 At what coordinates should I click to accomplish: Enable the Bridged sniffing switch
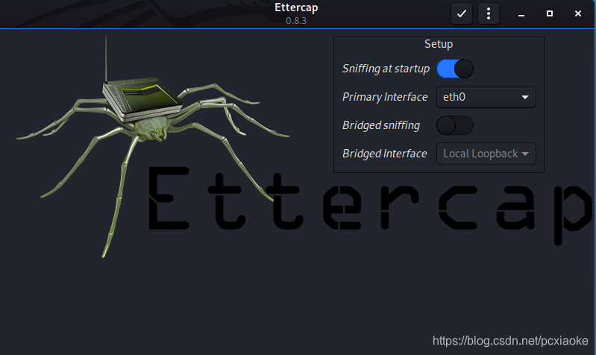(x=455, y=125)
